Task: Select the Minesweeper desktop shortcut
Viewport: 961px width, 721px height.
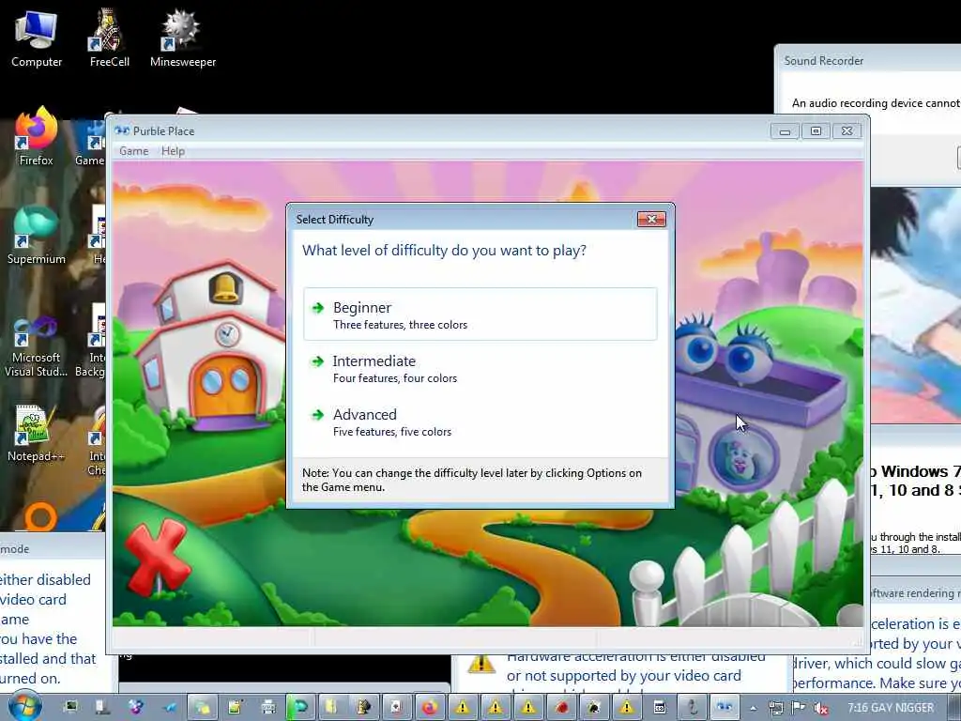Action: tap(183, 39)
